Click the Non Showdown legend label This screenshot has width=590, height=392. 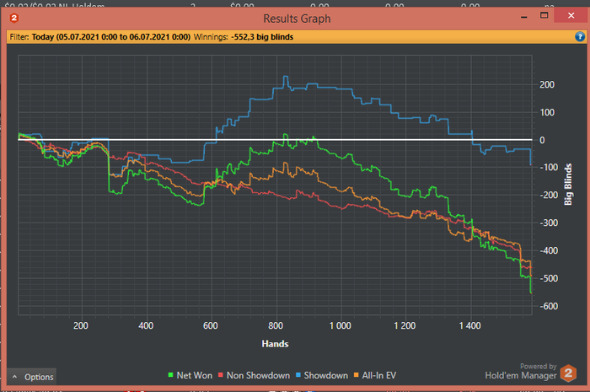(258, 375)
